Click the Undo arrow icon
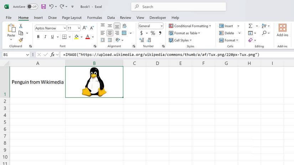 click(51, 6)
